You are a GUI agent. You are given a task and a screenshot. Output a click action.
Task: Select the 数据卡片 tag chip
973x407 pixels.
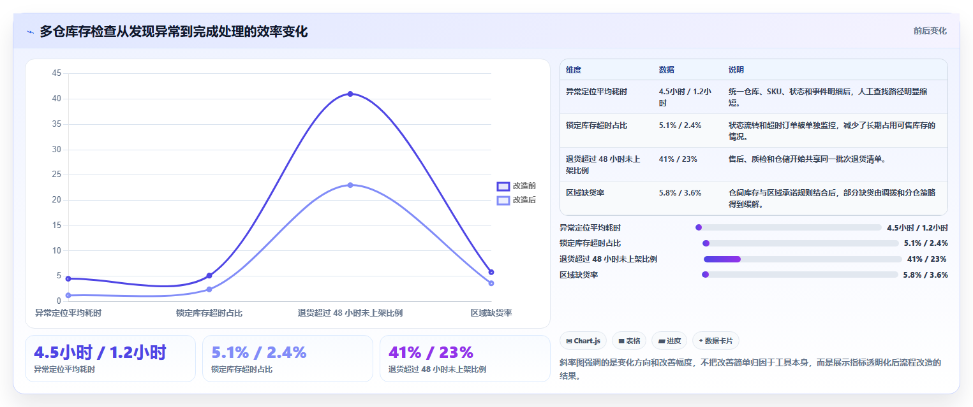pyautogui.click(x=715, y=341)
